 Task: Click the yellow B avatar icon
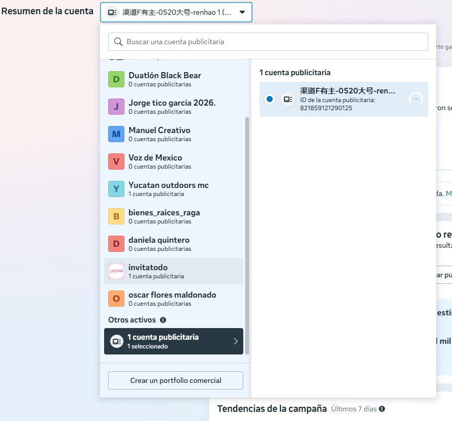(116, 216)
